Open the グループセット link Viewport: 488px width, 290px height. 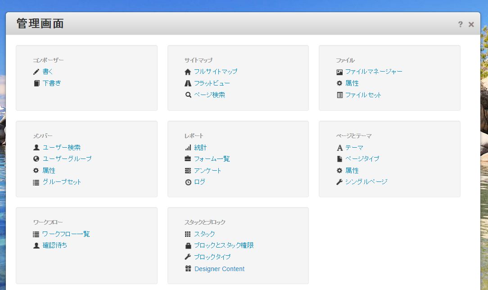pyautogui.click(x=62, y=182)
